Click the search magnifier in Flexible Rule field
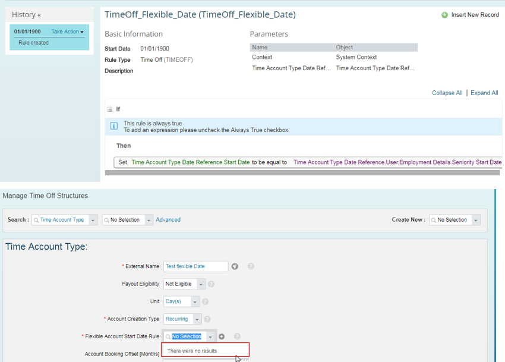505x362 pixels. (x=168, y=337)
